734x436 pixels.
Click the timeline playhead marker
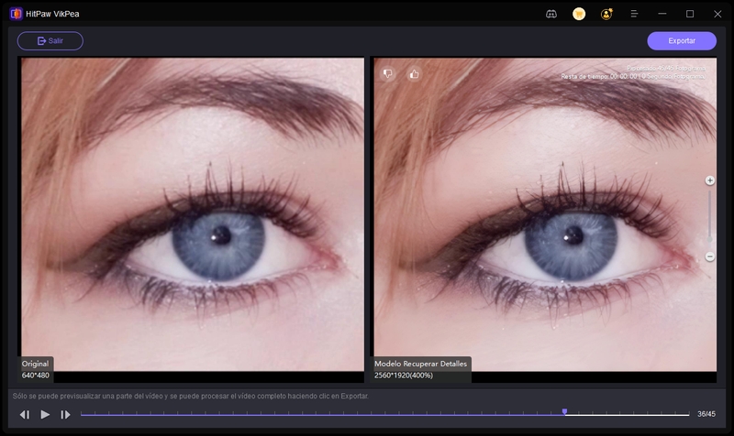(x=564, y=412)
